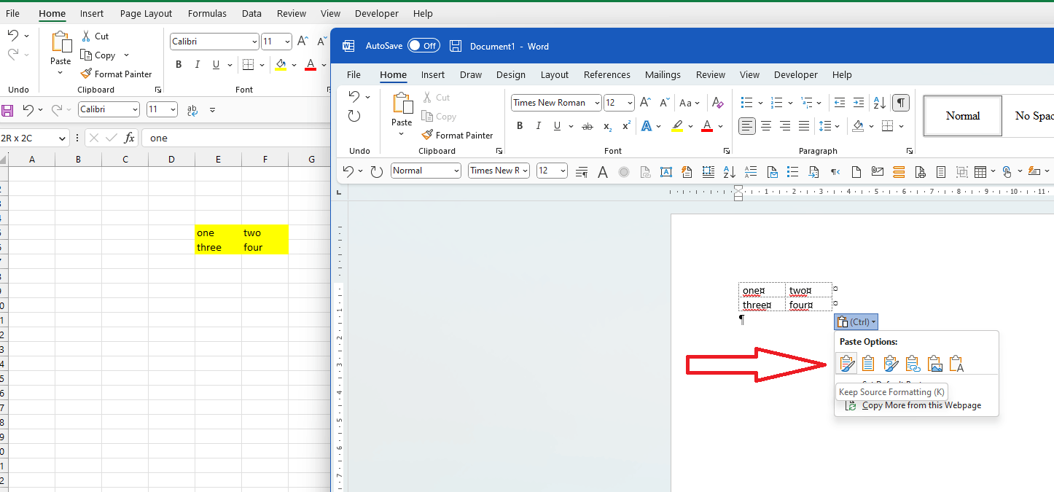This screenshot has width=1054, height=492.
Task: Open the Times New Roman font dropdown in Word
Action: point(596,102)
